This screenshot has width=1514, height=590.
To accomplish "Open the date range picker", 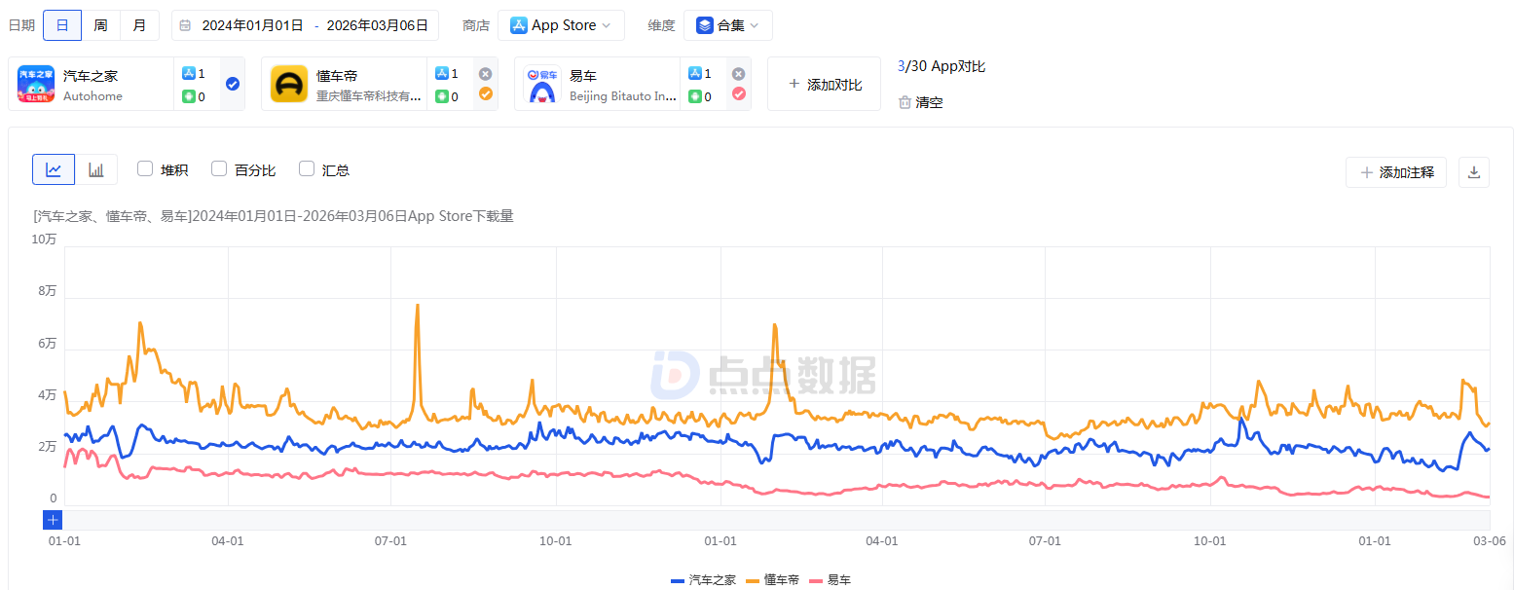I will pyautogui.click(x=305, y=25).
